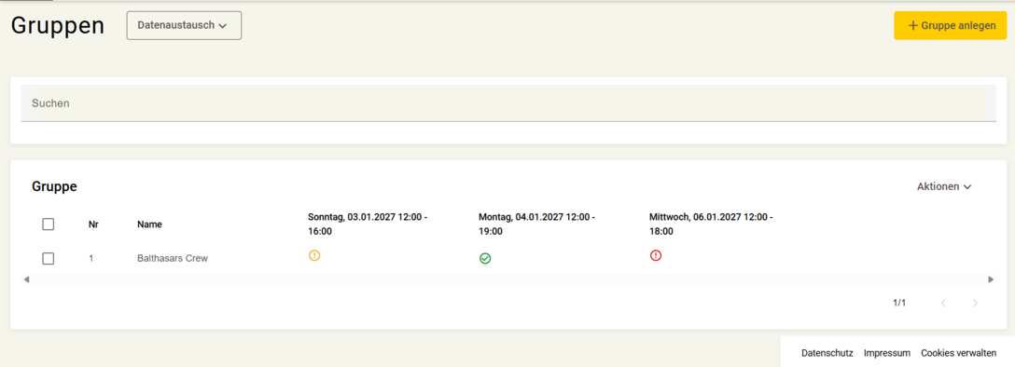Click the 1/1 page indicator

coord(899,303)
